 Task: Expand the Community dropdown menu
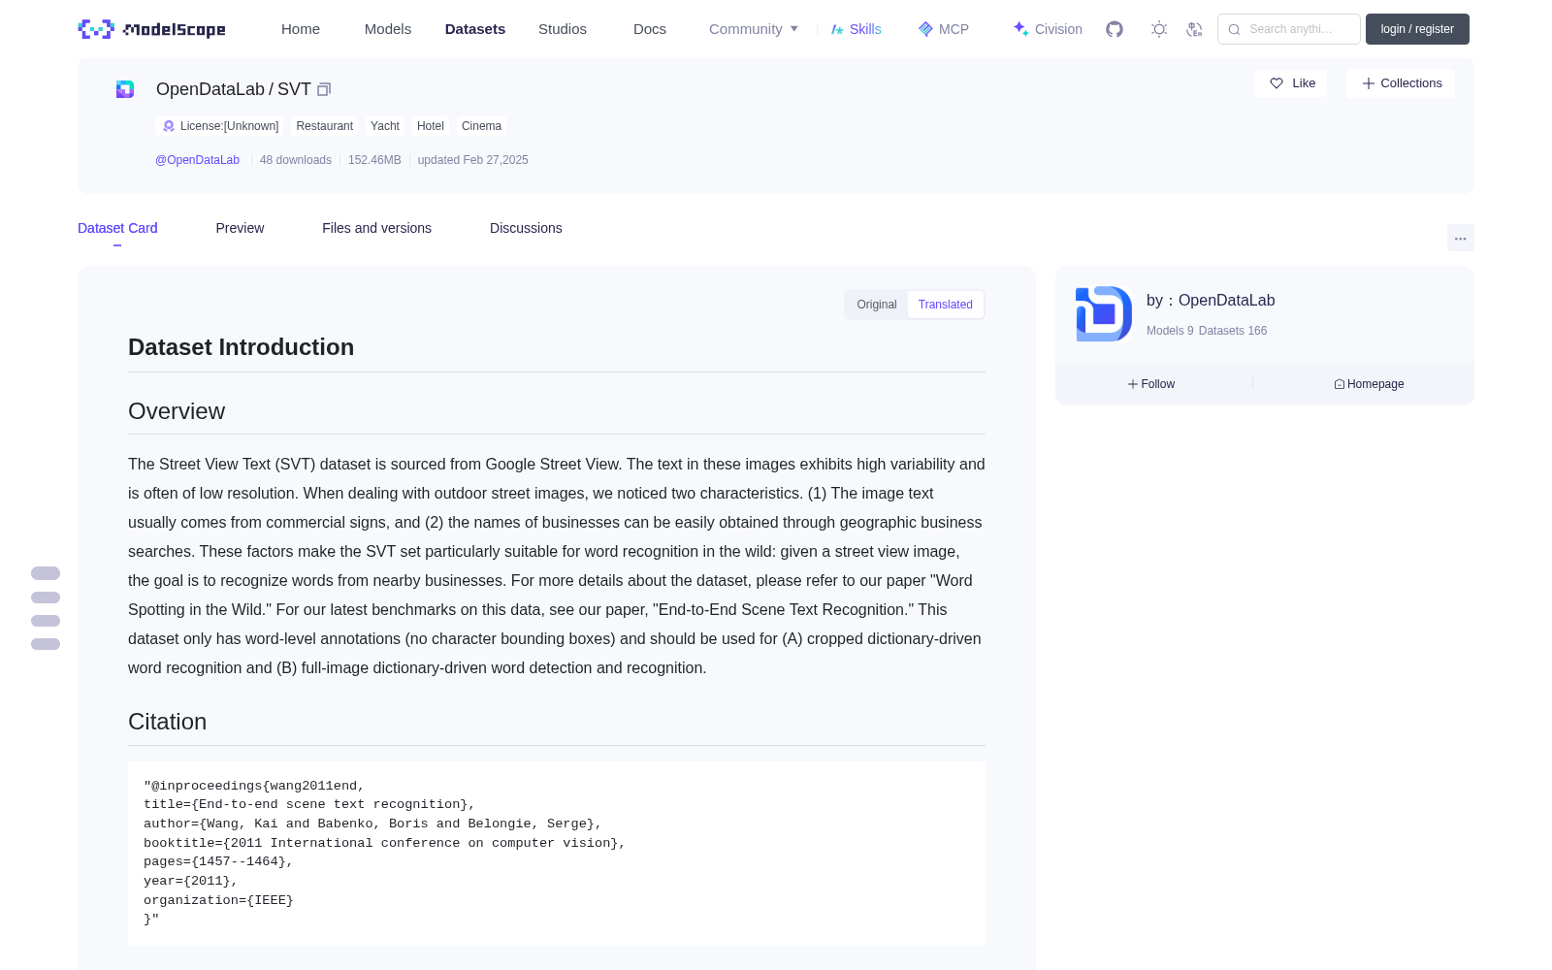pyautogui.click(x=754, y=29)
